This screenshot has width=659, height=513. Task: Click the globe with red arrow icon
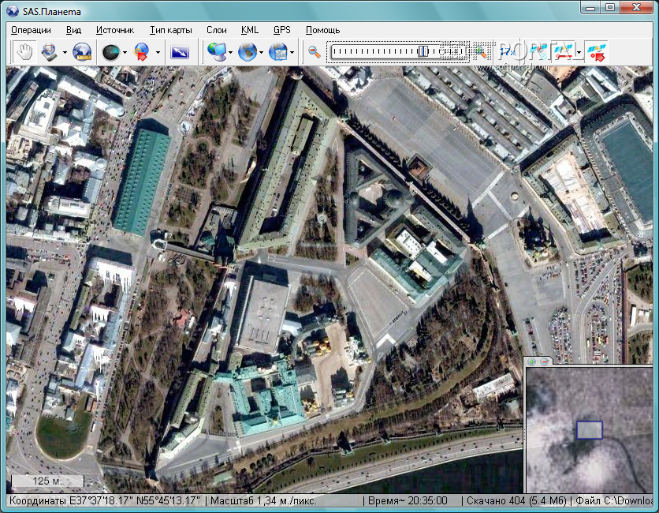[142, 52]
